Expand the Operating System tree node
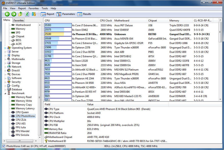 click(5, 48)
